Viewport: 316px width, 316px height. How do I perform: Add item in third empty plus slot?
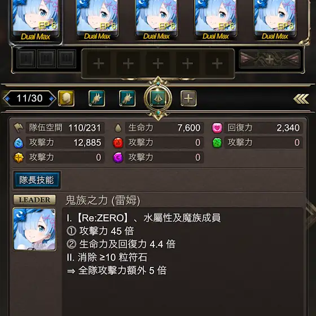click(x=158, y=63)
